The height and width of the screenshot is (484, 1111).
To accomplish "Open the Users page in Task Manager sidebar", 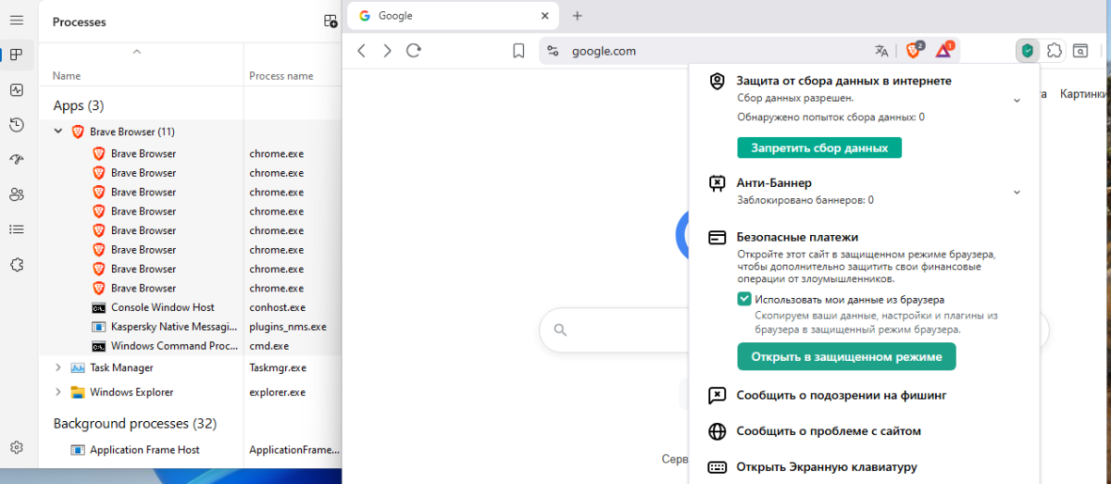I will [16, 194].
